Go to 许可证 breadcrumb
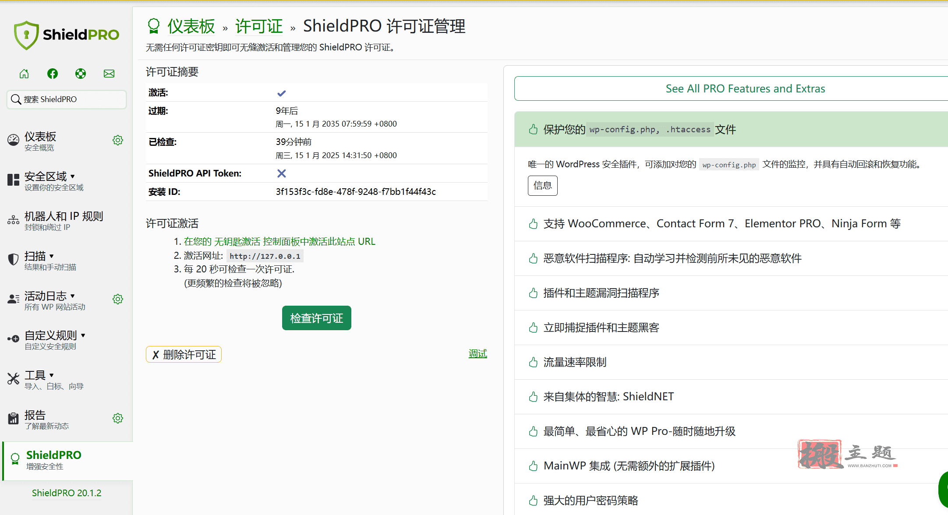 coord(259,26)
